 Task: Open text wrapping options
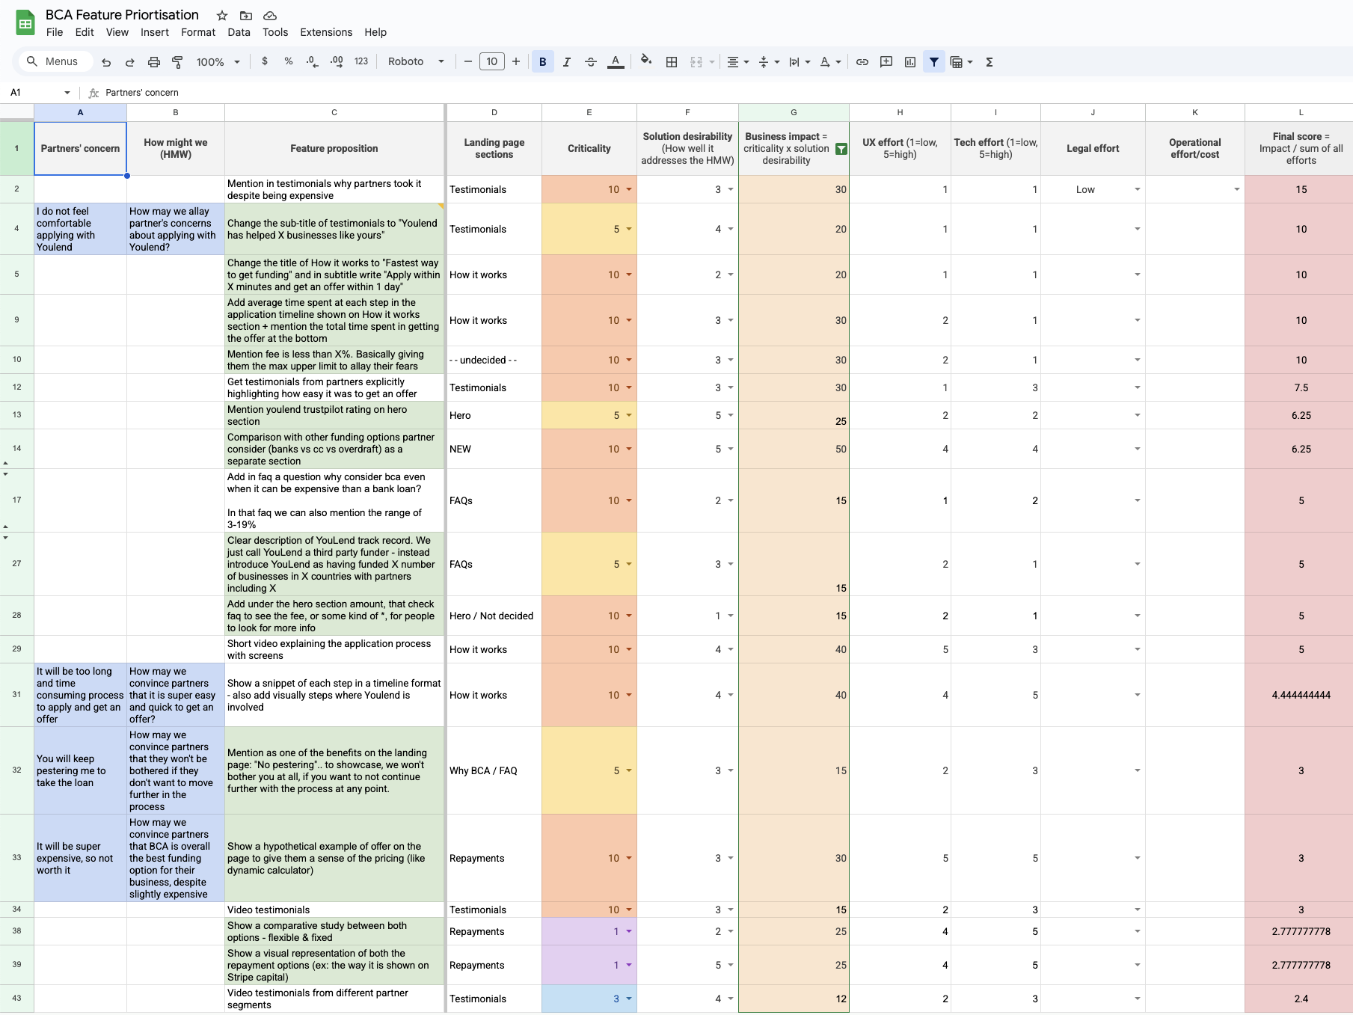(800, 62)
